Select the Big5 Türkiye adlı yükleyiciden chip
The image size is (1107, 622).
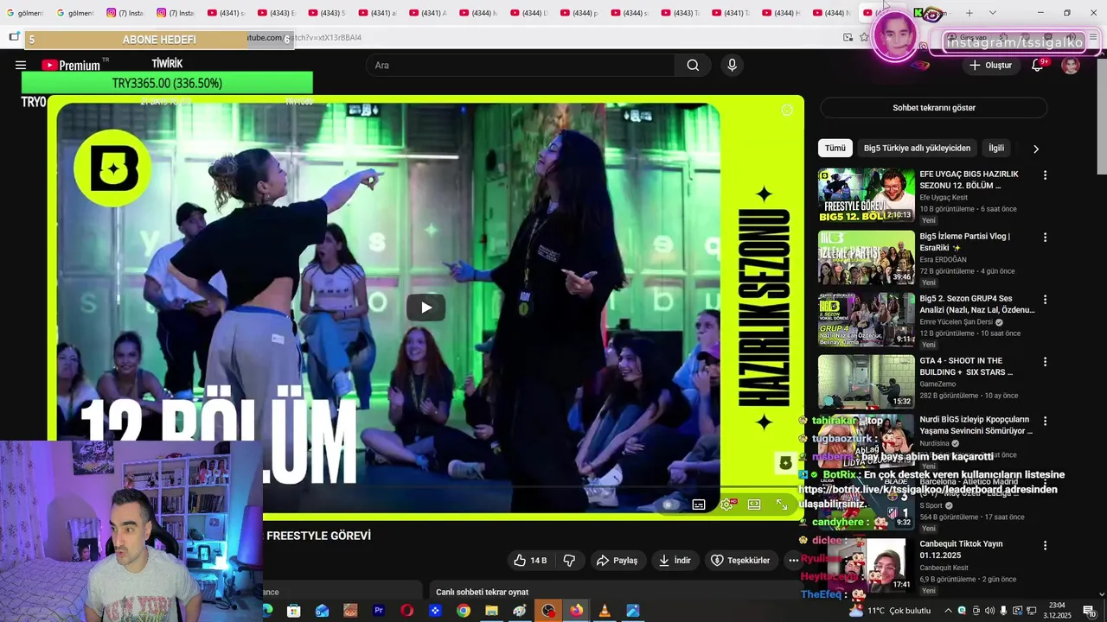pyautogui.click(x=917, y=148)
